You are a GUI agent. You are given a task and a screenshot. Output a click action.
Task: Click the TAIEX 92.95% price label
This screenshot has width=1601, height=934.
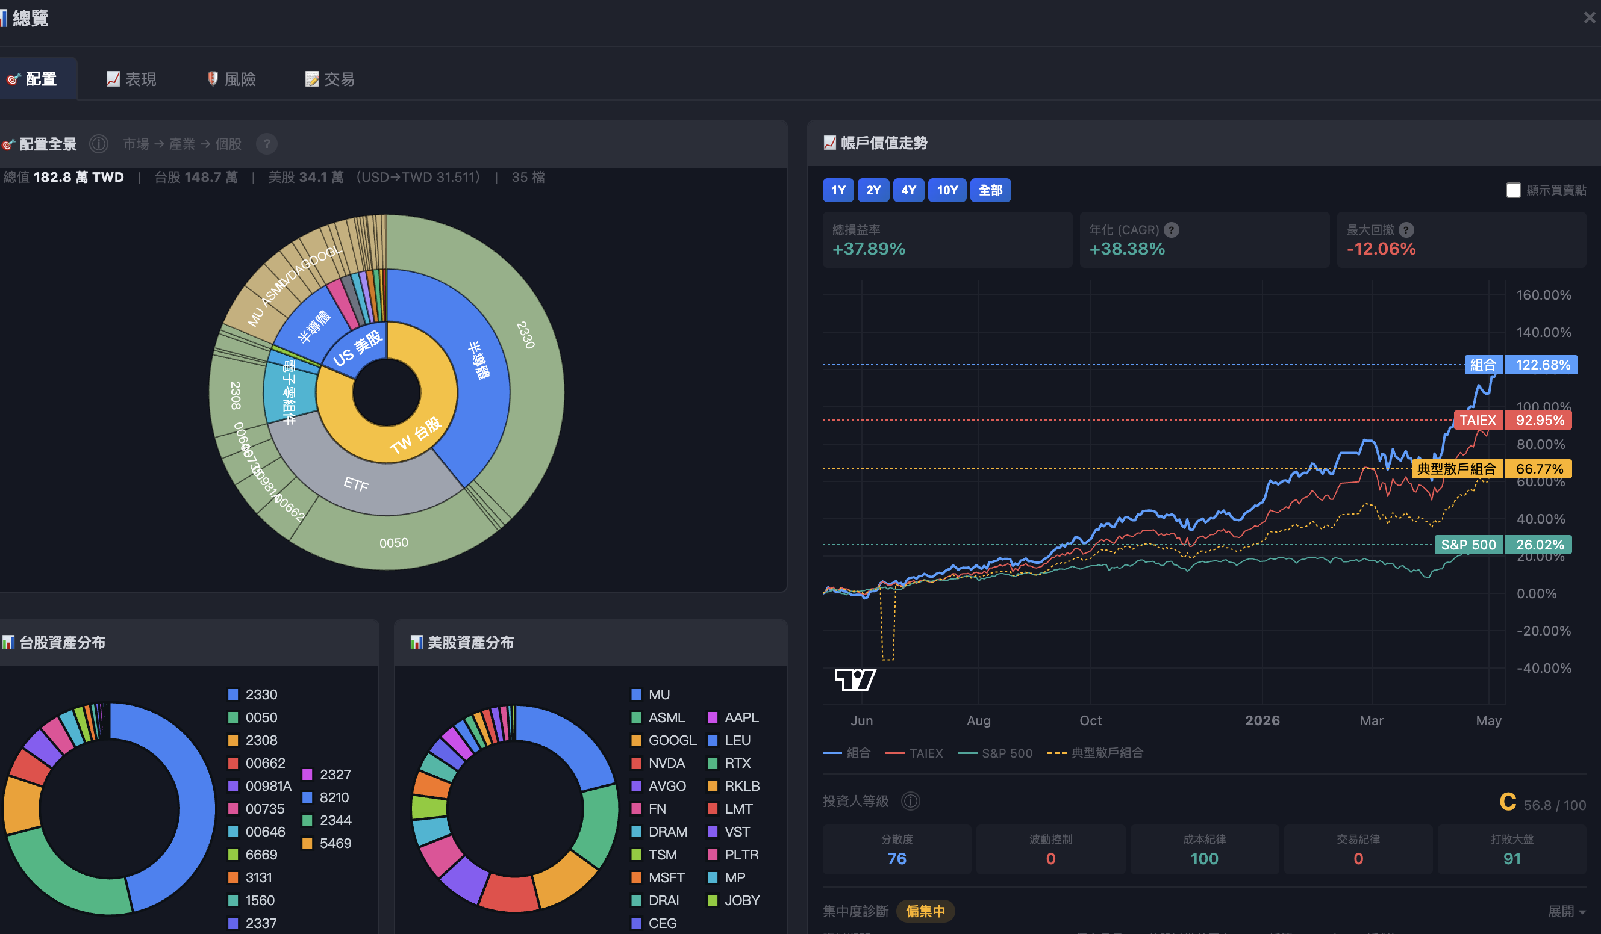pos(1513,419)
